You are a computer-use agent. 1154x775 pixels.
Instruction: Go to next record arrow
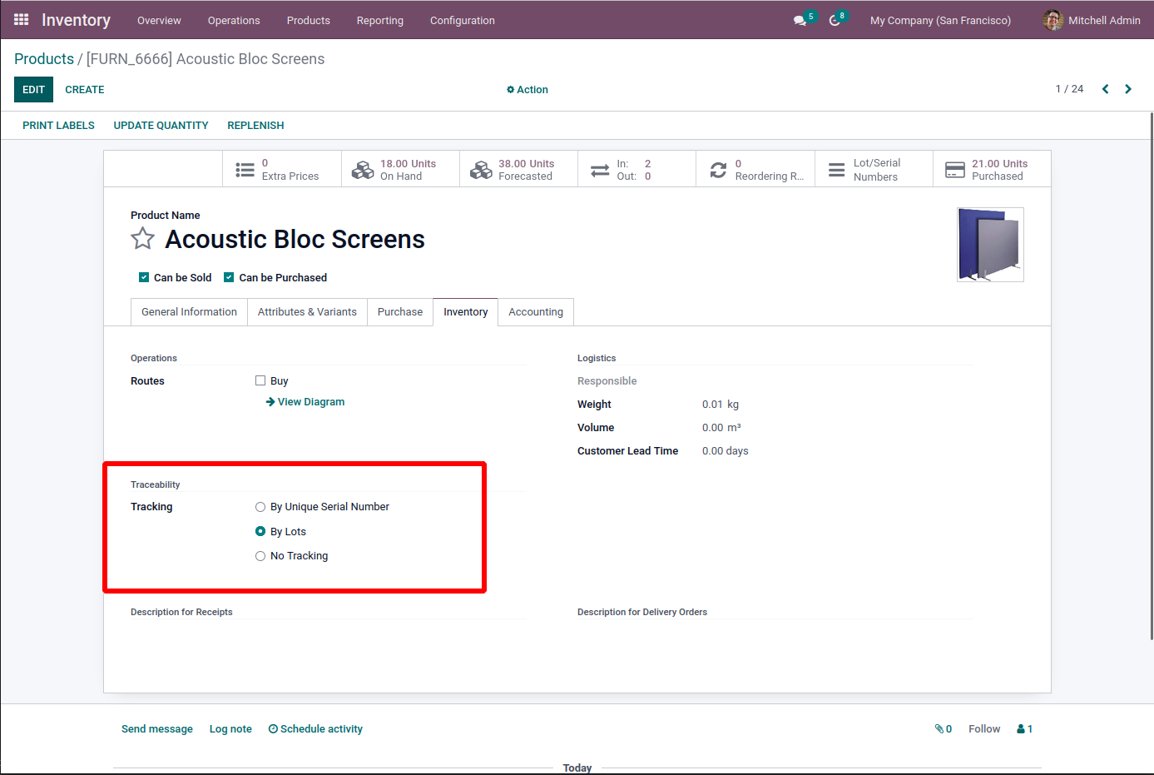pos(1128,89)
